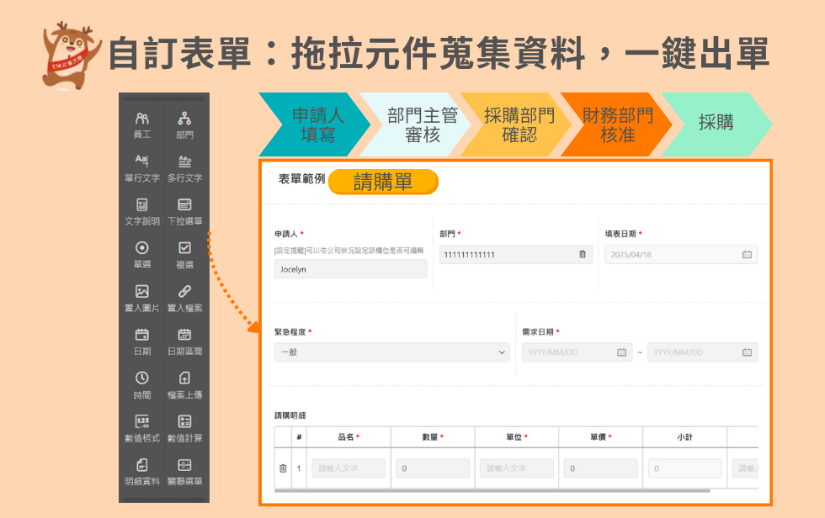The height and width of the screenshot is (518, 825).
Task: Click the 請購明細 section label
Action: pos(290,415)
